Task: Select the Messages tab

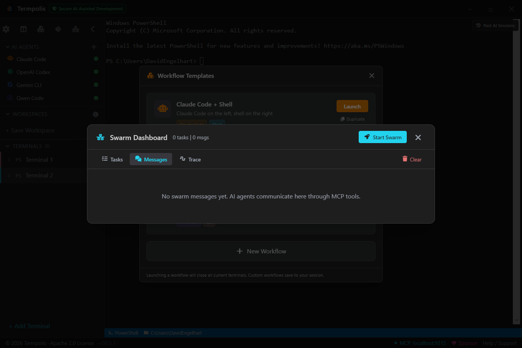Action: [151, 159]
